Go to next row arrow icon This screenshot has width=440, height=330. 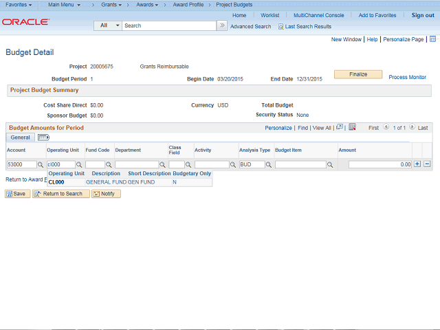pyautogui.click(x=412, y=126)
